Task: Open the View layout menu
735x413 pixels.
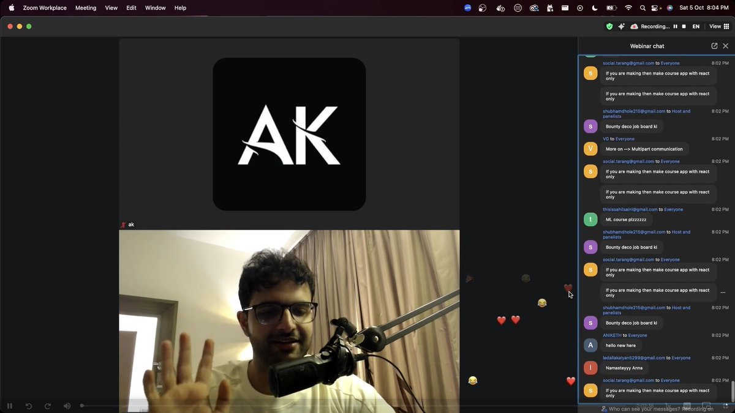Action: click(719, 26)
